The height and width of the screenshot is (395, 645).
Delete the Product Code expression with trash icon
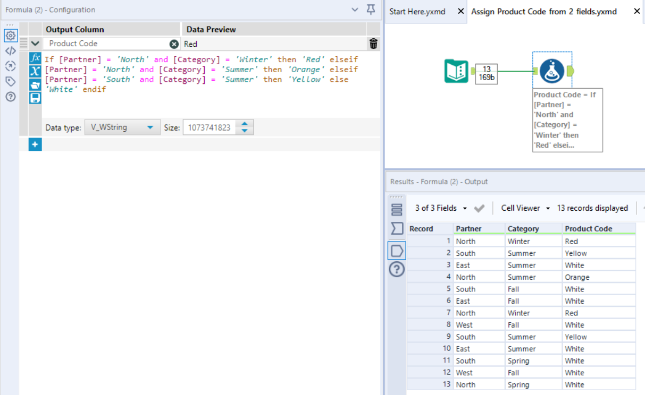[374, 44]
